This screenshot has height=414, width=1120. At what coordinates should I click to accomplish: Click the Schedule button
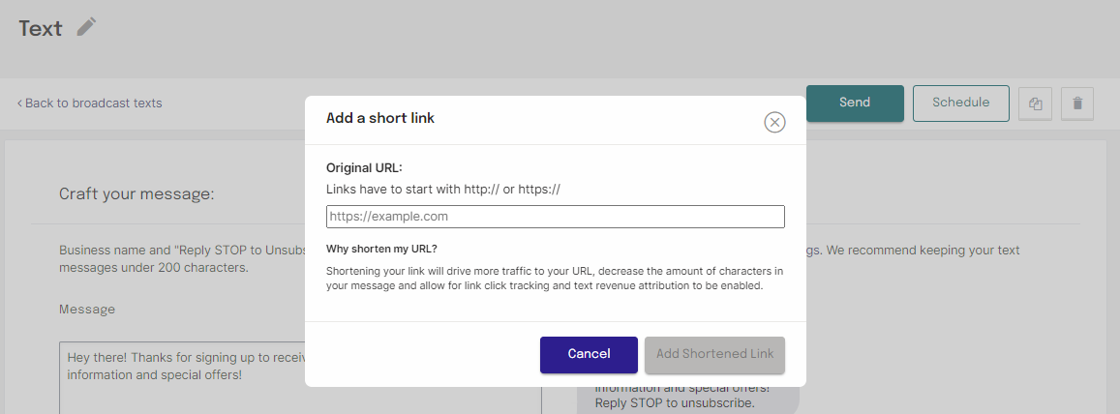(x=960, y=103)
